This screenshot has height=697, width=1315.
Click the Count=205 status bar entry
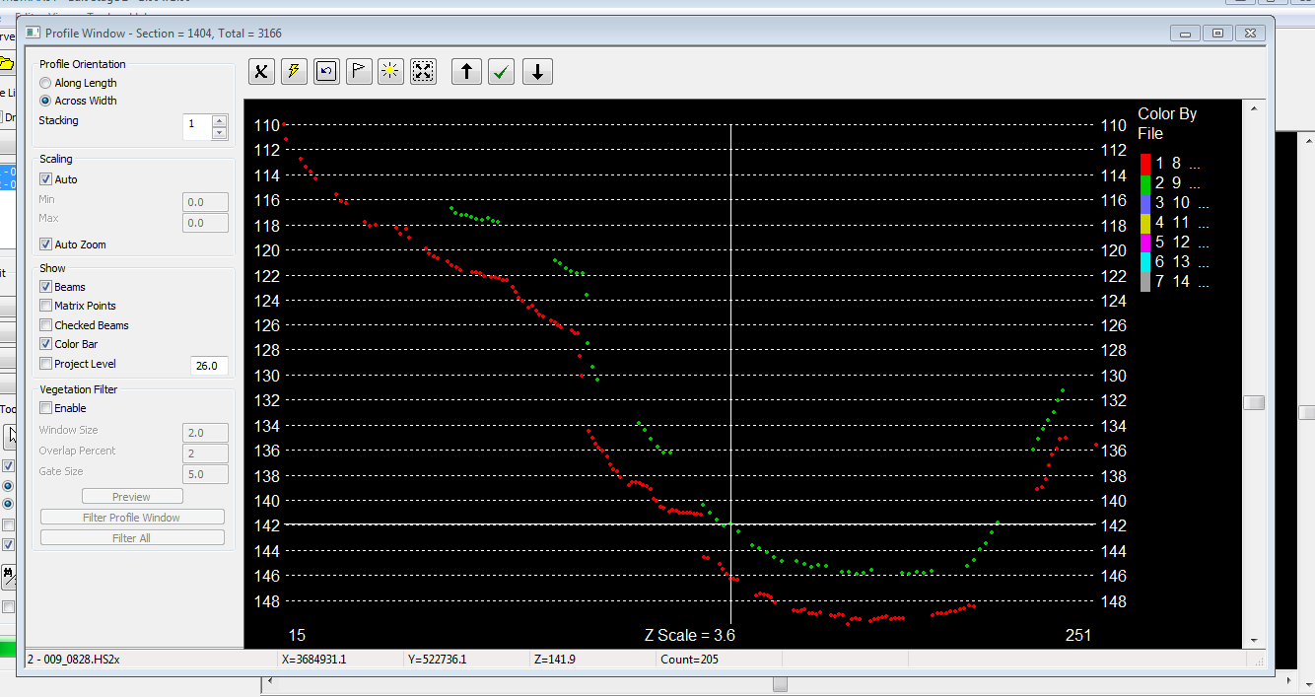click(x=689, y=660)
